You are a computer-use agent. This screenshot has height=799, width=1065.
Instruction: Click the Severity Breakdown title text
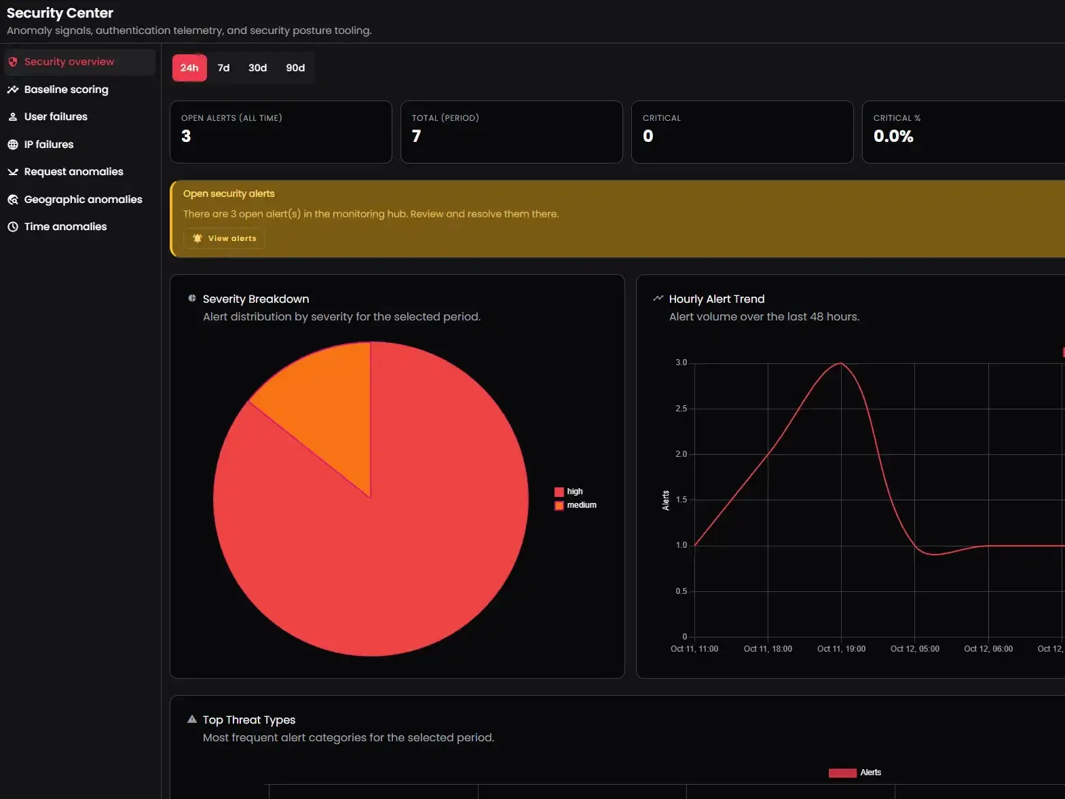[256, 299]
